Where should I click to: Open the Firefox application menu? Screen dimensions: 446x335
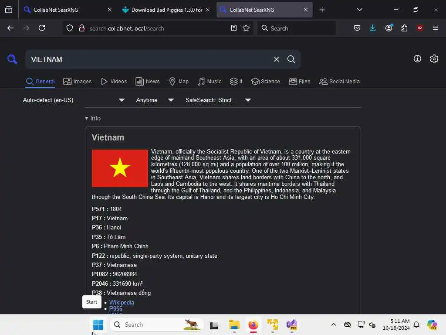tap(436, 28)
